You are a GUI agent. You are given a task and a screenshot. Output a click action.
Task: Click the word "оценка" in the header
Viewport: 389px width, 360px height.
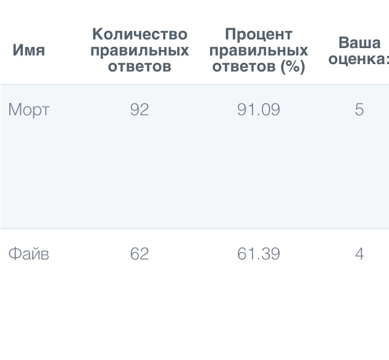356,59
